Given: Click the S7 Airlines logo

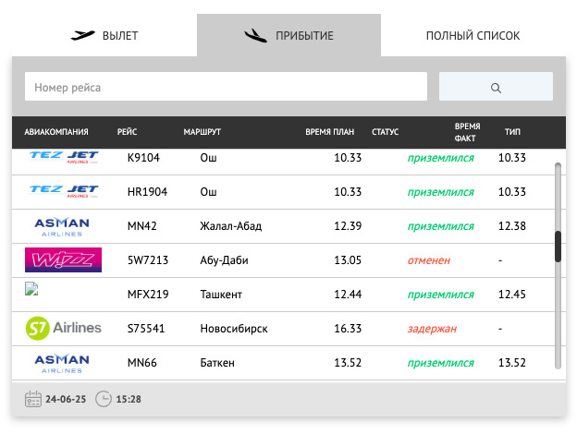Looking at the screenshot, I should coord(63,328).
